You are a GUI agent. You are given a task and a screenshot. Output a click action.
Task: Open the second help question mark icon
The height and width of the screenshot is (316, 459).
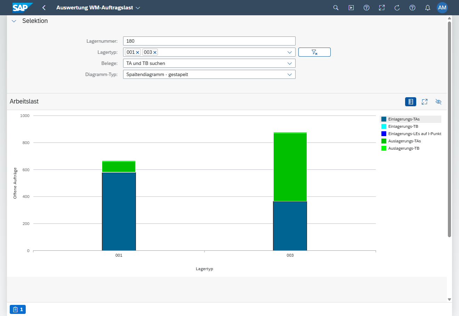(x=412, y=8)
